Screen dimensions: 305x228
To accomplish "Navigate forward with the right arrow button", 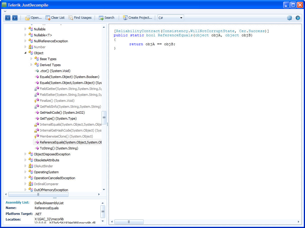I will click(x=15, y=18).
